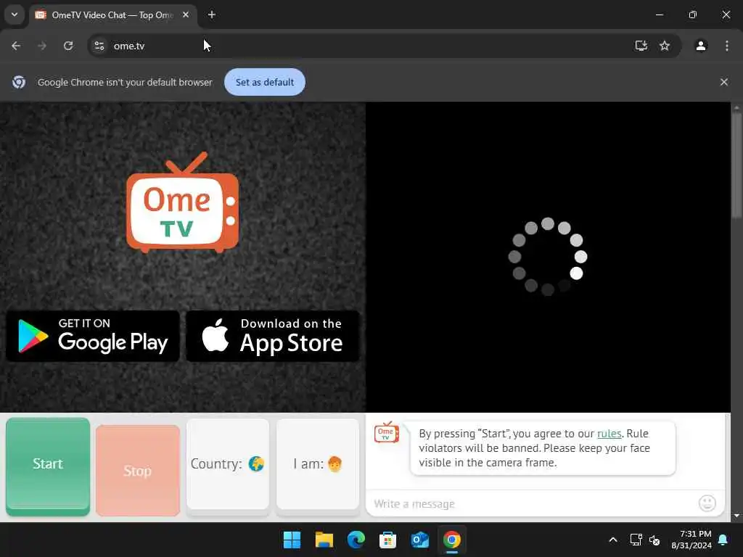Reload the ome.tv page
The image size is (743, 557).
tap(68, 46)
